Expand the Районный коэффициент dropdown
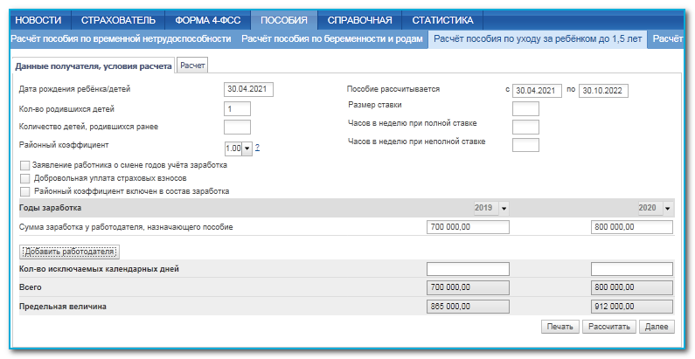Screen dimensions: 695x359 [x=247, y=148]
